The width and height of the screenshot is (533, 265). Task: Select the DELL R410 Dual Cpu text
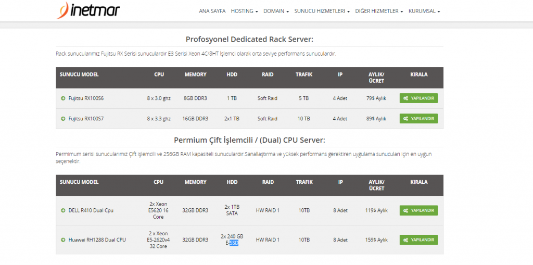91,210
